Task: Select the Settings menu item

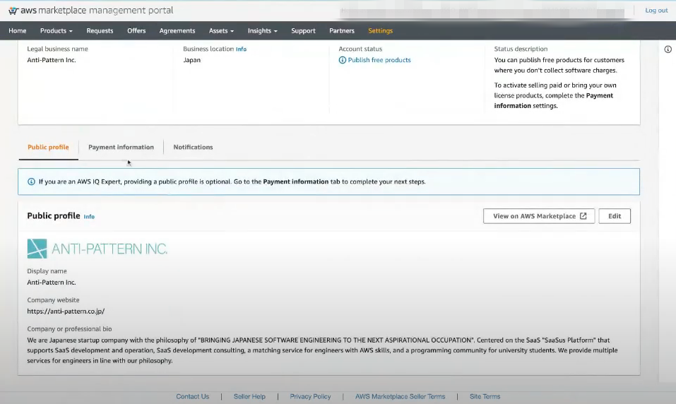Action: click(x=380, y=30)
